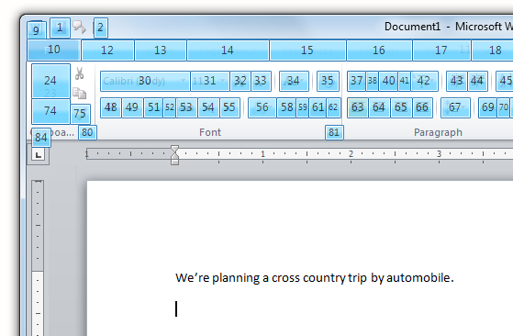Click the Cut scissors icon
This screenshot has width=513, height=336.
79,73
